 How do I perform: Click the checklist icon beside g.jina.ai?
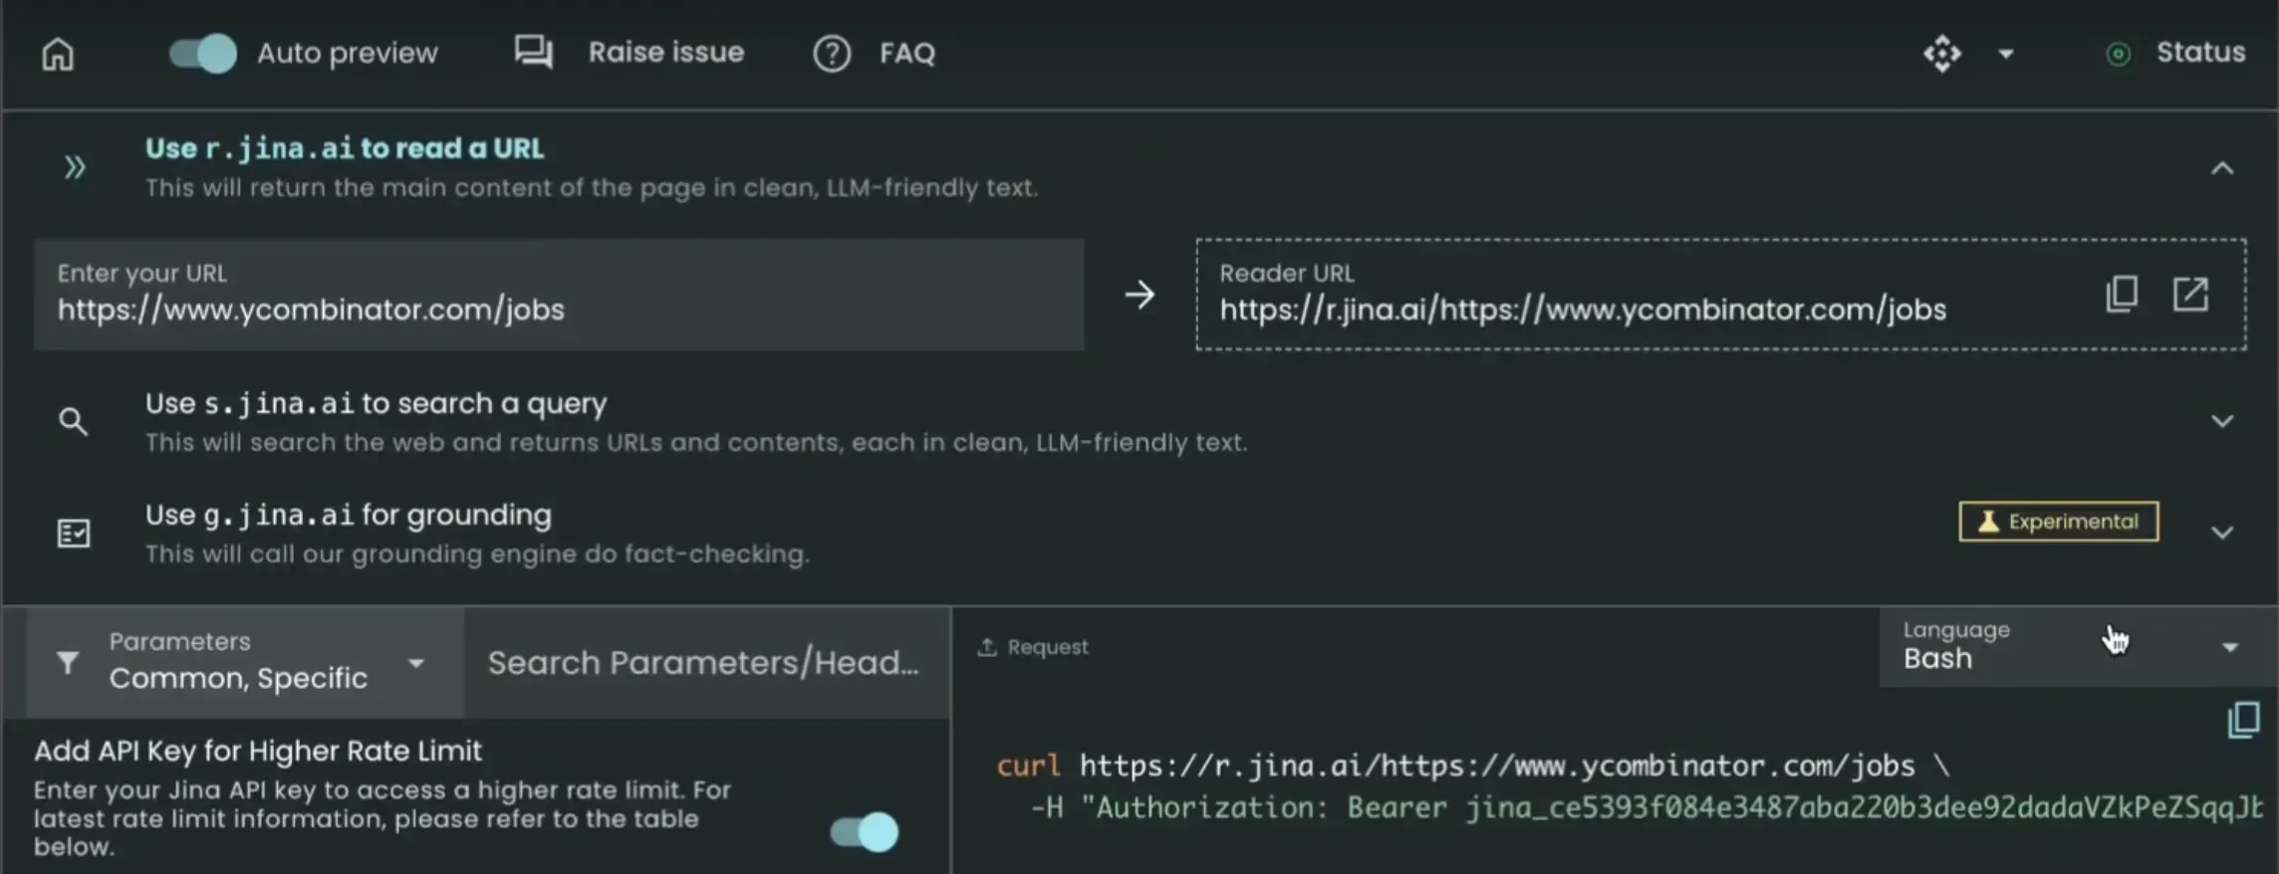click(x=73, y=534)
